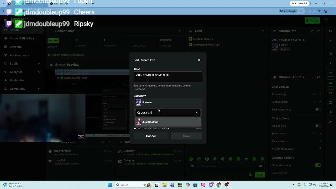Viewport: 336px width, 189px height.
Task: Toggle Subscribers only chat switch
Action: pyautogui.click(x=318, y=109)
